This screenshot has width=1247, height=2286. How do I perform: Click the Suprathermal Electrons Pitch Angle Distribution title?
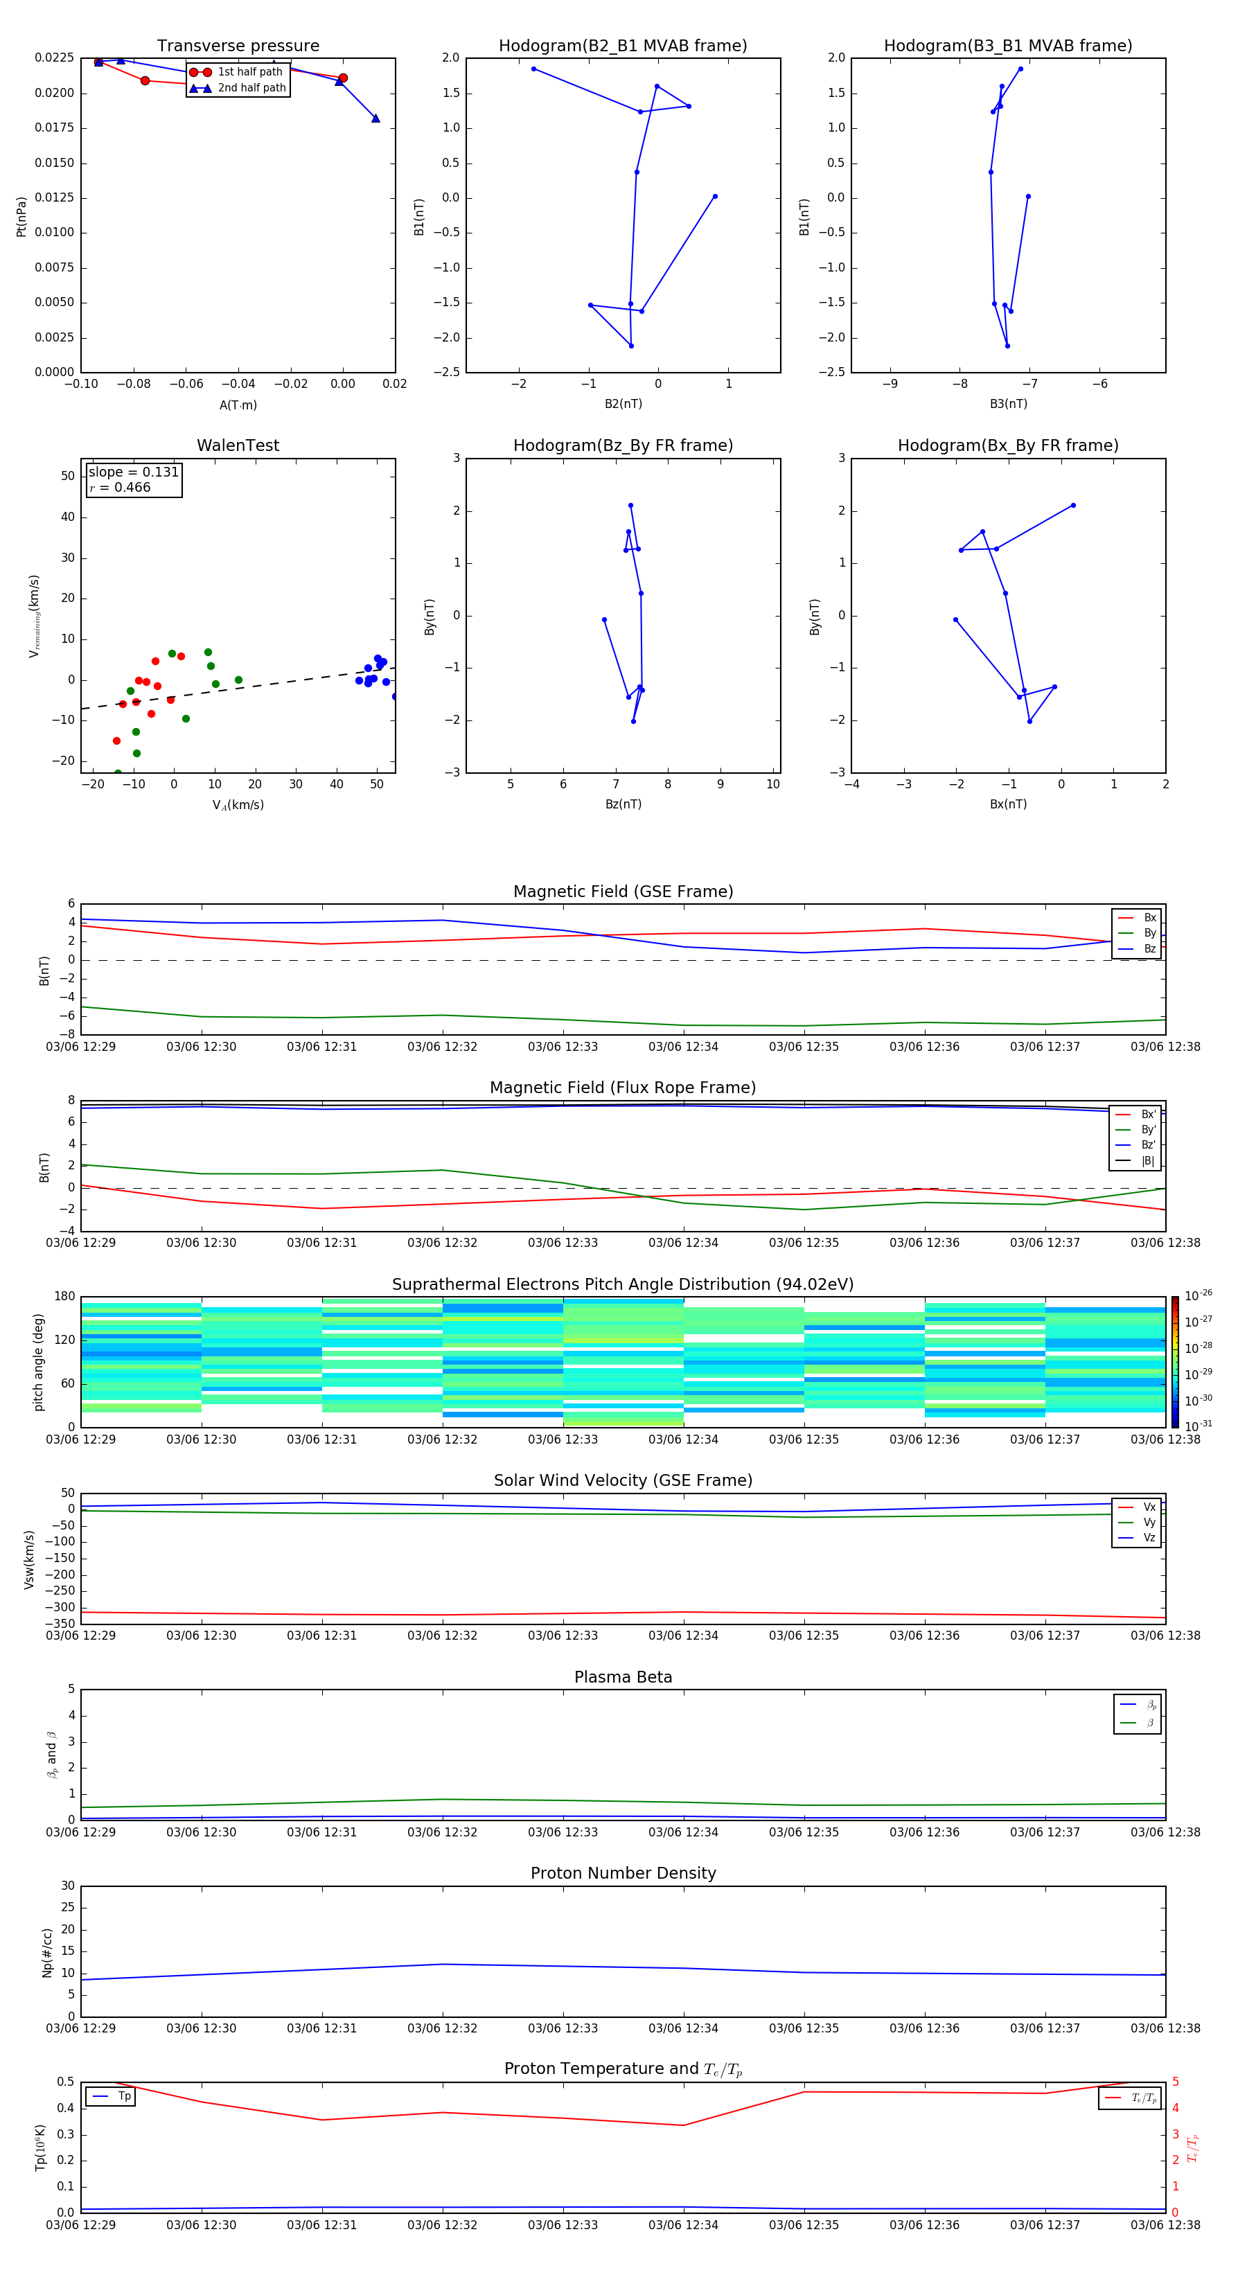pos(622,1284)
